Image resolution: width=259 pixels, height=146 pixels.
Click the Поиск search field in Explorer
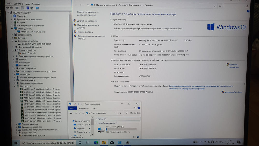[133, 113]
